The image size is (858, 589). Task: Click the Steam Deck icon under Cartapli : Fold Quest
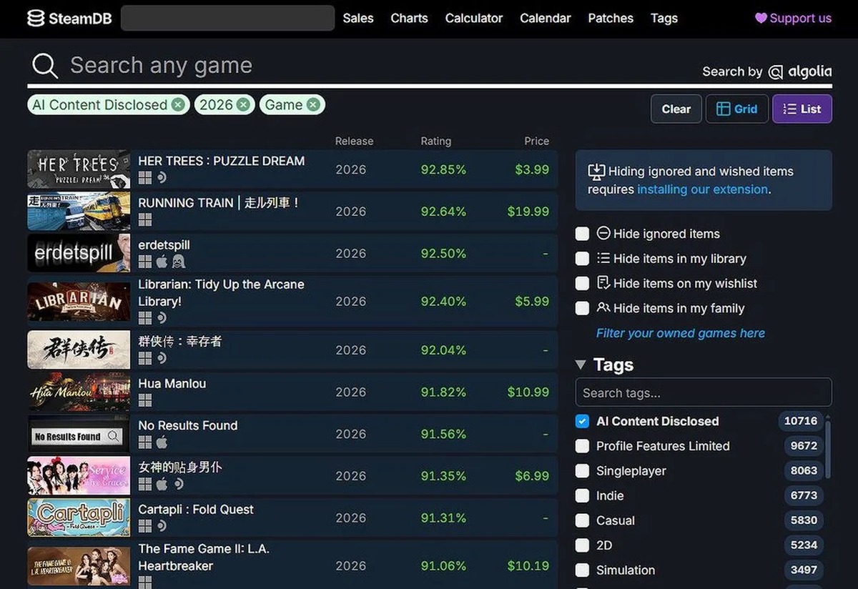coord(162,526)
